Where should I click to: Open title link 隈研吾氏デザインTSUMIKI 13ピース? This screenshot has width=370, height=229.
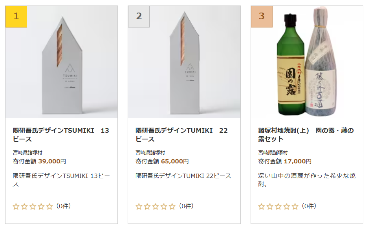(x=61, y=135)
